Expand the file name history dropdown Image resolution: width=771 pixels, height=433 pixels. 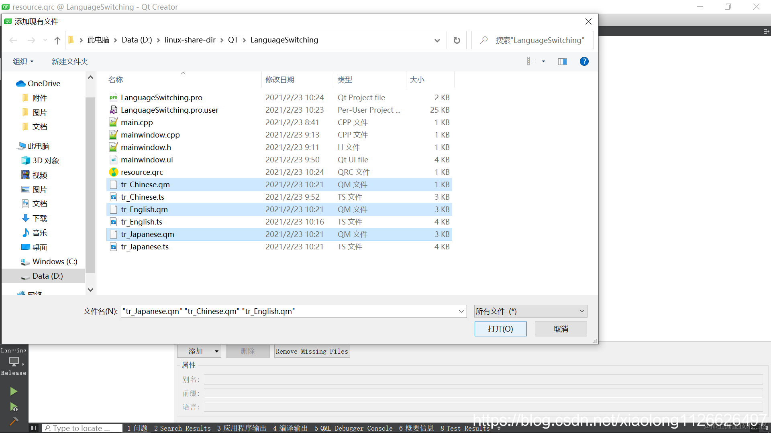click(461, 311)
